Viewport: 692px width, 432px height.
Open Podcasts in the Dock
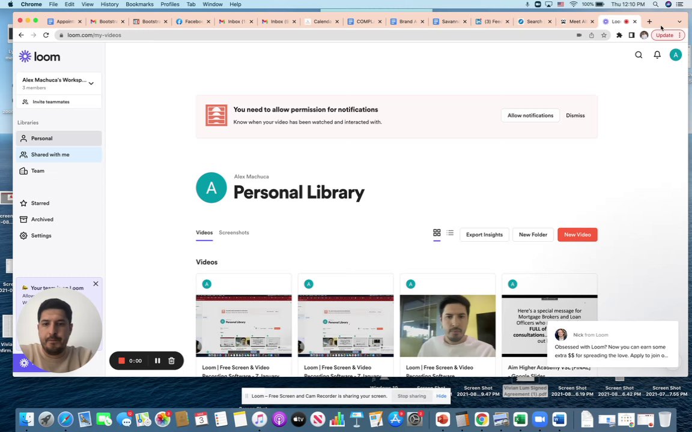[279, 419]
